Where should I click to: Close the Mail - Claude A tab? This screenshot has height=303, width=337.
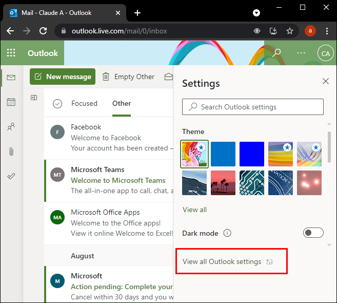pyautogui.click(x=118, y=13)
